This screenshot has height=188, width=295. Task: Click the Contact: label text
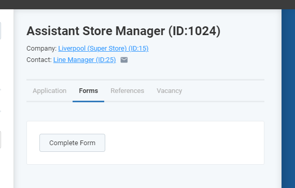39,60
